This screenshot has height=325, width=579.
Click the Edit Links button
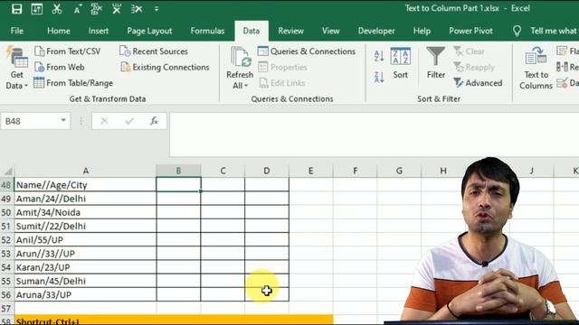pyautogui.click(x=282, y=83)
